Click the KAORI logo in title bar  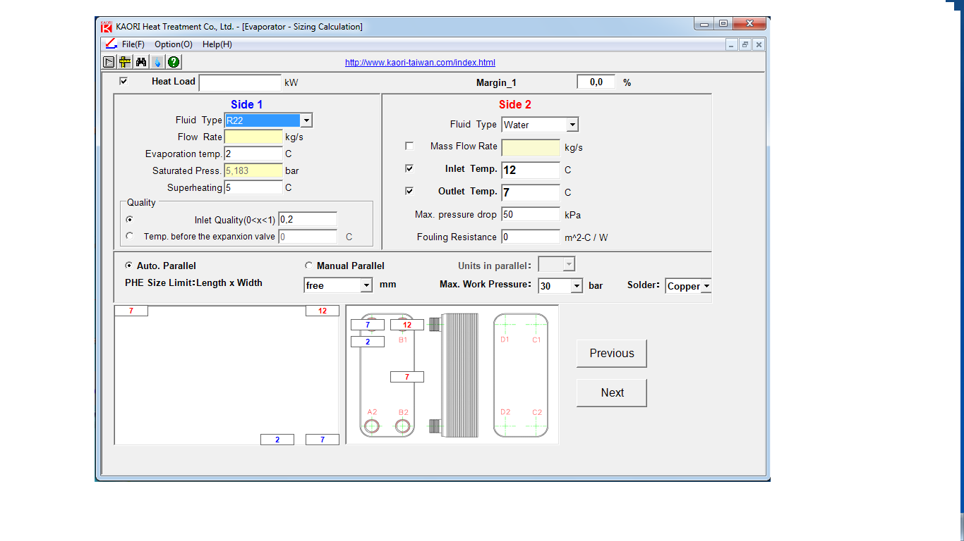pyautogui.click(x=106, y=27)
